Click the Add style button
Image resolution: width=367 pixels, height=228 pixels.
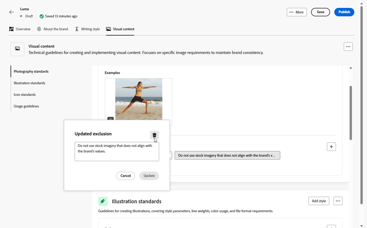point(319,201)
